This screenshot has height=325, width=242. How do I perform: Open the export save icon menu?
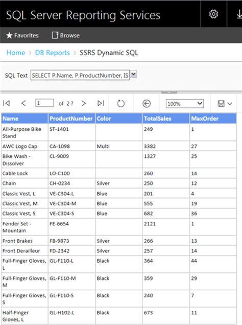pyautogui.click(x=225, y=103)
